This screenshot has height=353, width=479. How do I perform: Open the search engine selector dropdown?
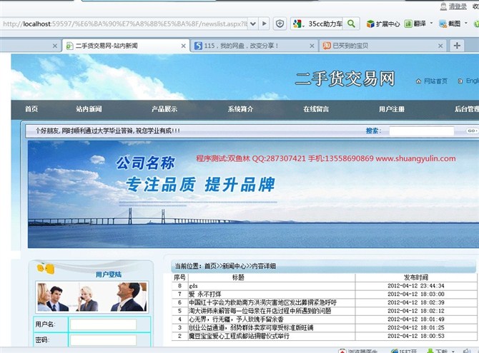point(298,24)
